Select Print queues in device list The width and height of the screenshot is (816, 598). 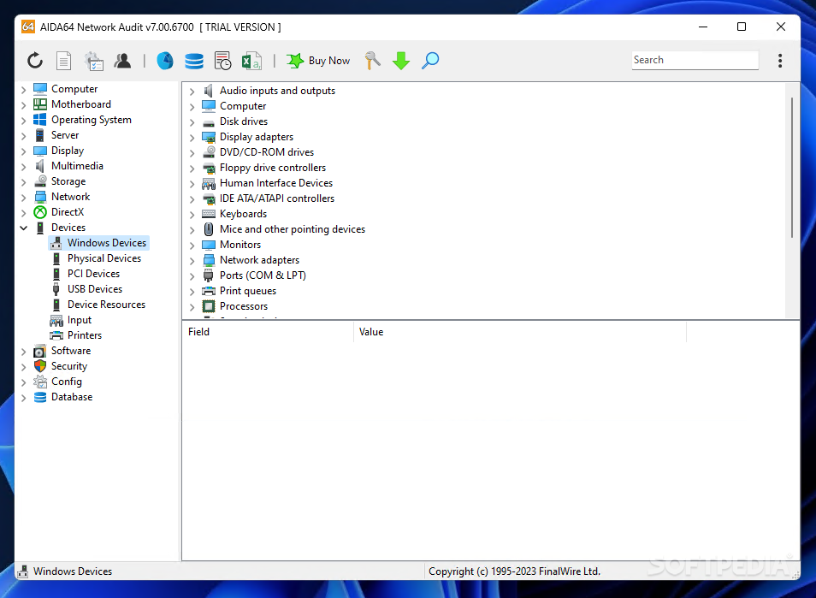pos(248,290)
